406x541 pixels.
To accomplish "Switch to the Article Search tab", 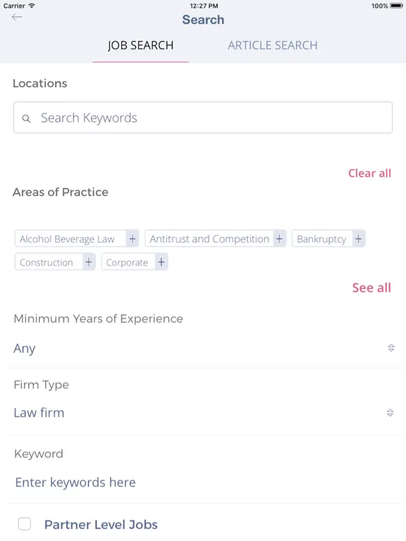I will click(272, 45).
